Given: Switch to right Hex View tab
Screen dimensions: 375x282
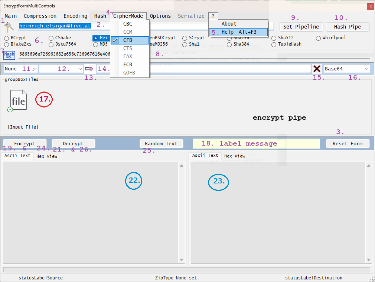Looking at the screenshot, I should click(235, 156).
